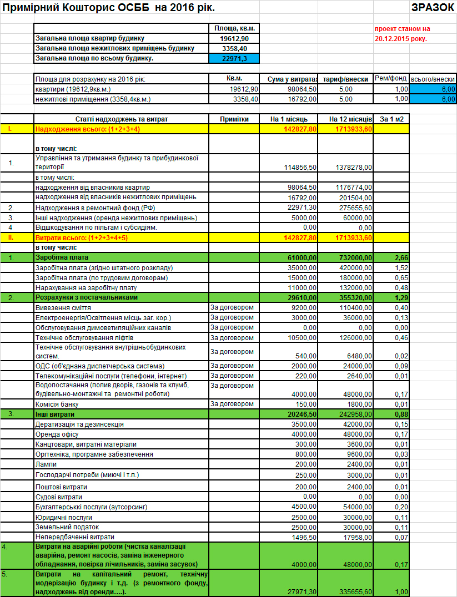Click the 'Площа, кв.м.' header cell

point(234,28)
